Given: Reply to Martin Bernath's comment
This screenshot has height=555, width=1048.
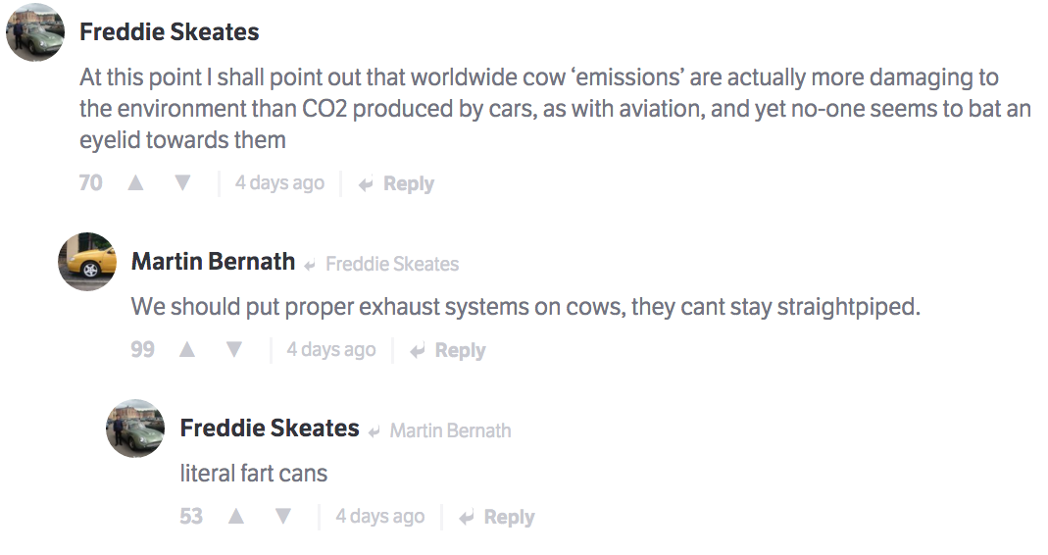Looking at the screenshot, I should click(x=448, y=351).
